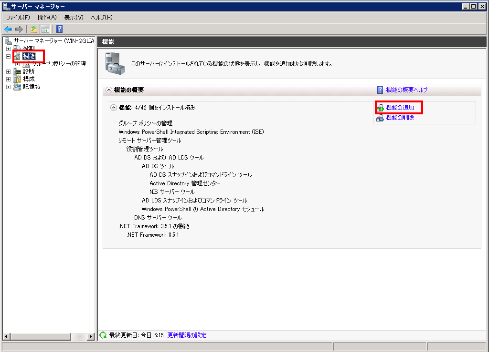Open the 更新間隔の設定 link
Screen dimensions: 489x352
tap(187, 335)
